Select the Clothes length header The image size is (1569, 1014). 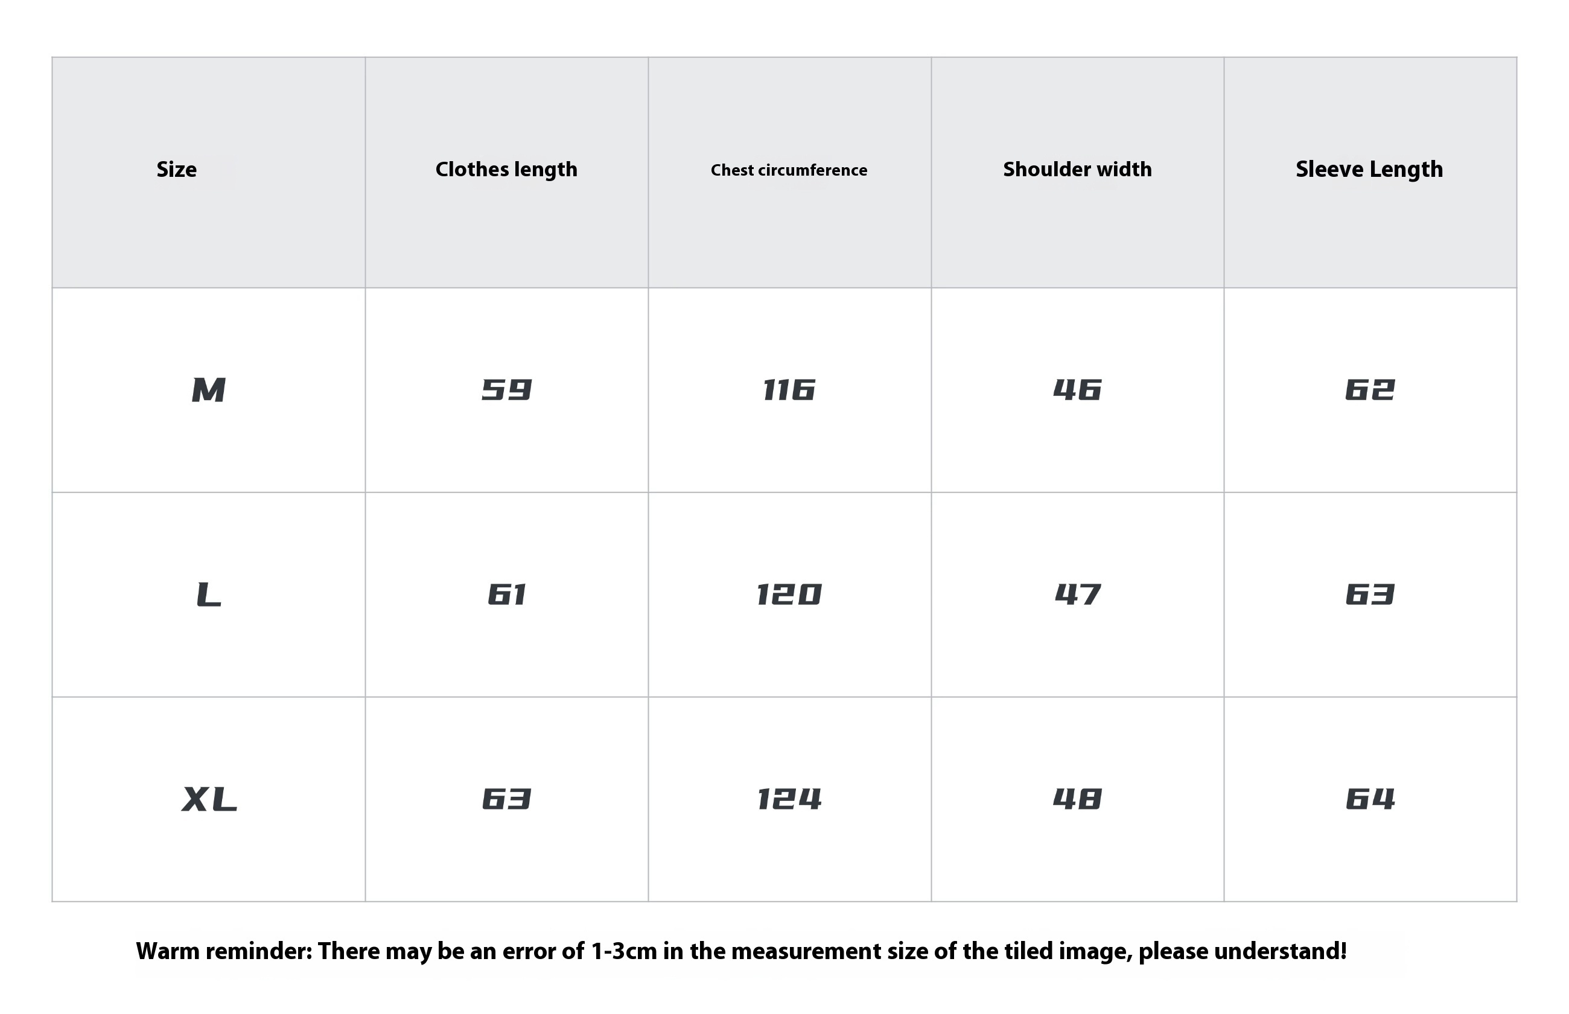[506, 170]
